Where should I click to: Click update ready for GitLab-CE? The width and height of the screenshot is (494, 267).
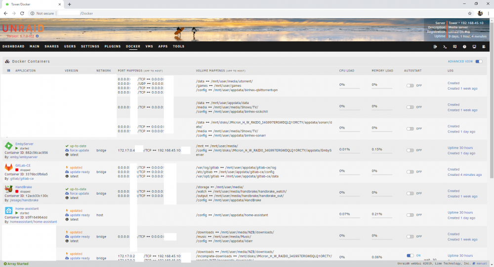pos(80,172)
